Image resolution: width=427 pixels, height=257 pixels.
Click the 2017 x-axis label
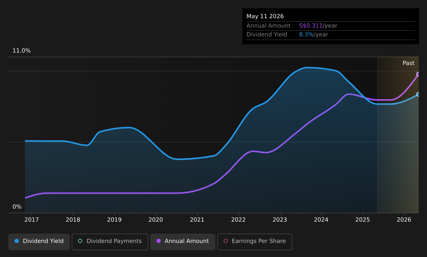32,220
